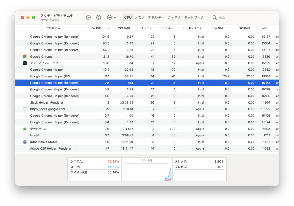Click the yellow minimize window button
294x206 pixels.
coord(28,18)
